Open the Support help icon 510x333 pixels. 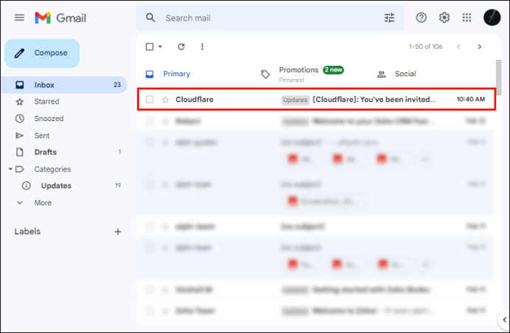(421, 18)
